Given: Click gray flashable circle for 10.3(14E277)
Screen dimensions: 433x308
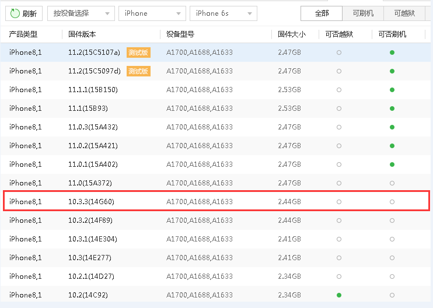Looking at the screenshot, I should point(392,258).
